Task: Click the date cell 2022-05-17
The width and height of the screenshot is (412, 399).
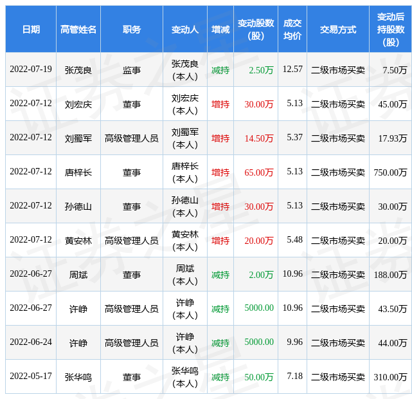Action: click(31, 376)
